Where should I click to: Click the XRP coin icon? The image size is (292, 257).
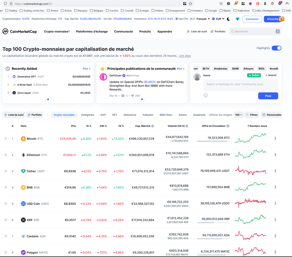23,220
